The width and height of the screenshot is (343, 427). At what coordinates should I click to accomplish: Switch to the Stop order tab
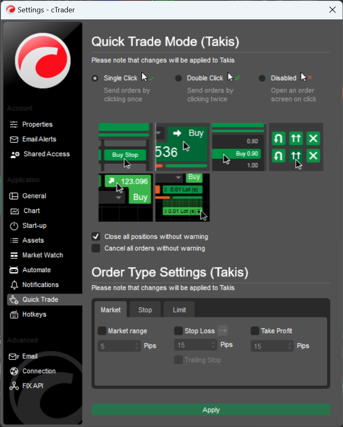click(x=145, y=309)
